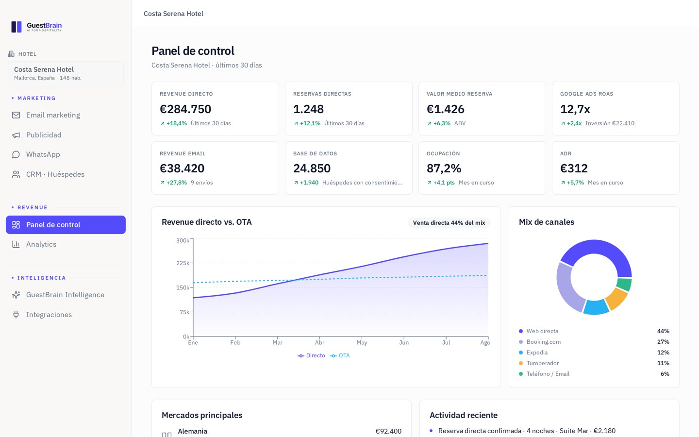Click the trend arrow icon for Ocupación
The image size is (699, 437).
point(430,183)
